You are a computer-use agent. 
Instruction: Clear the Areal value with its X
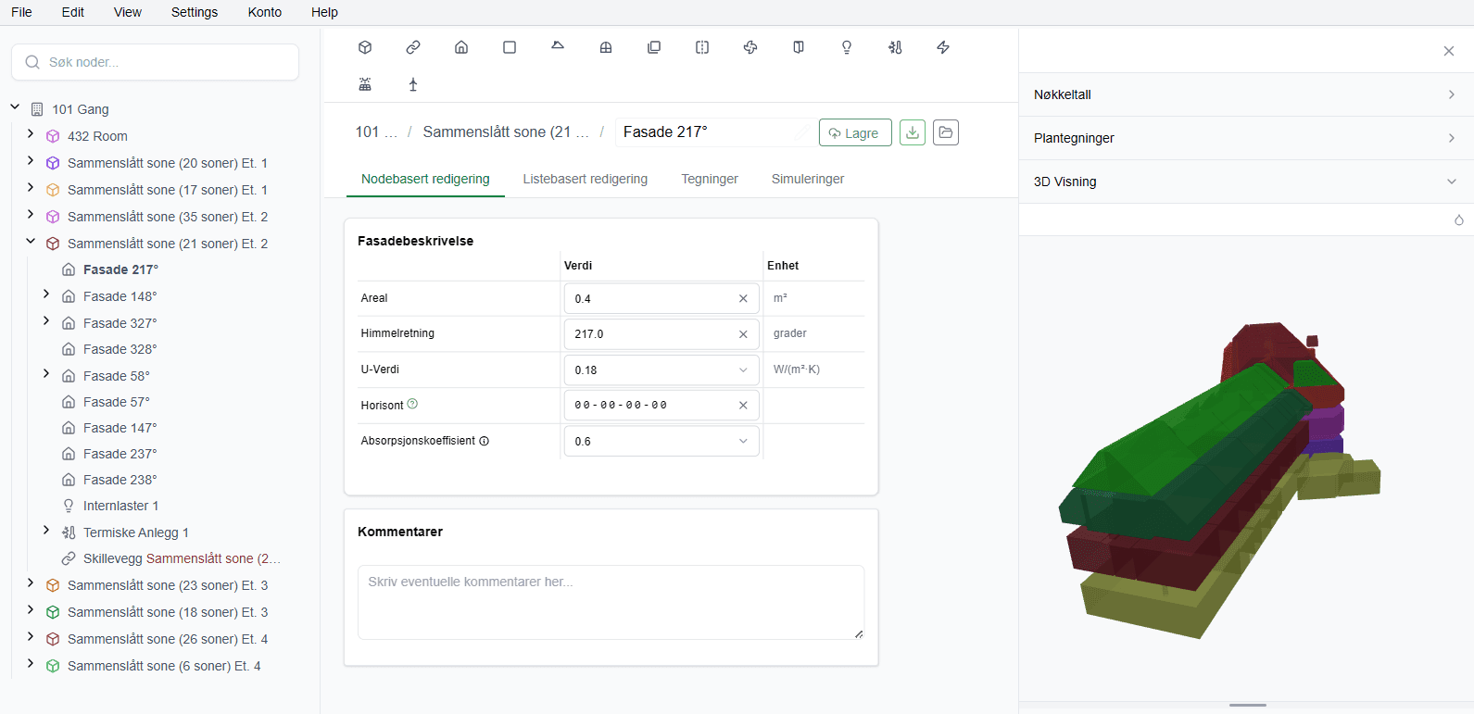[743, 299]
